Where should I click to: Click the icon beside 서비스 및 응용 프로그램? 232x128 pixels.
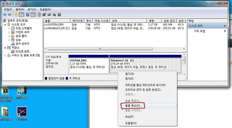pyautogui.click(x=9, y=55)
